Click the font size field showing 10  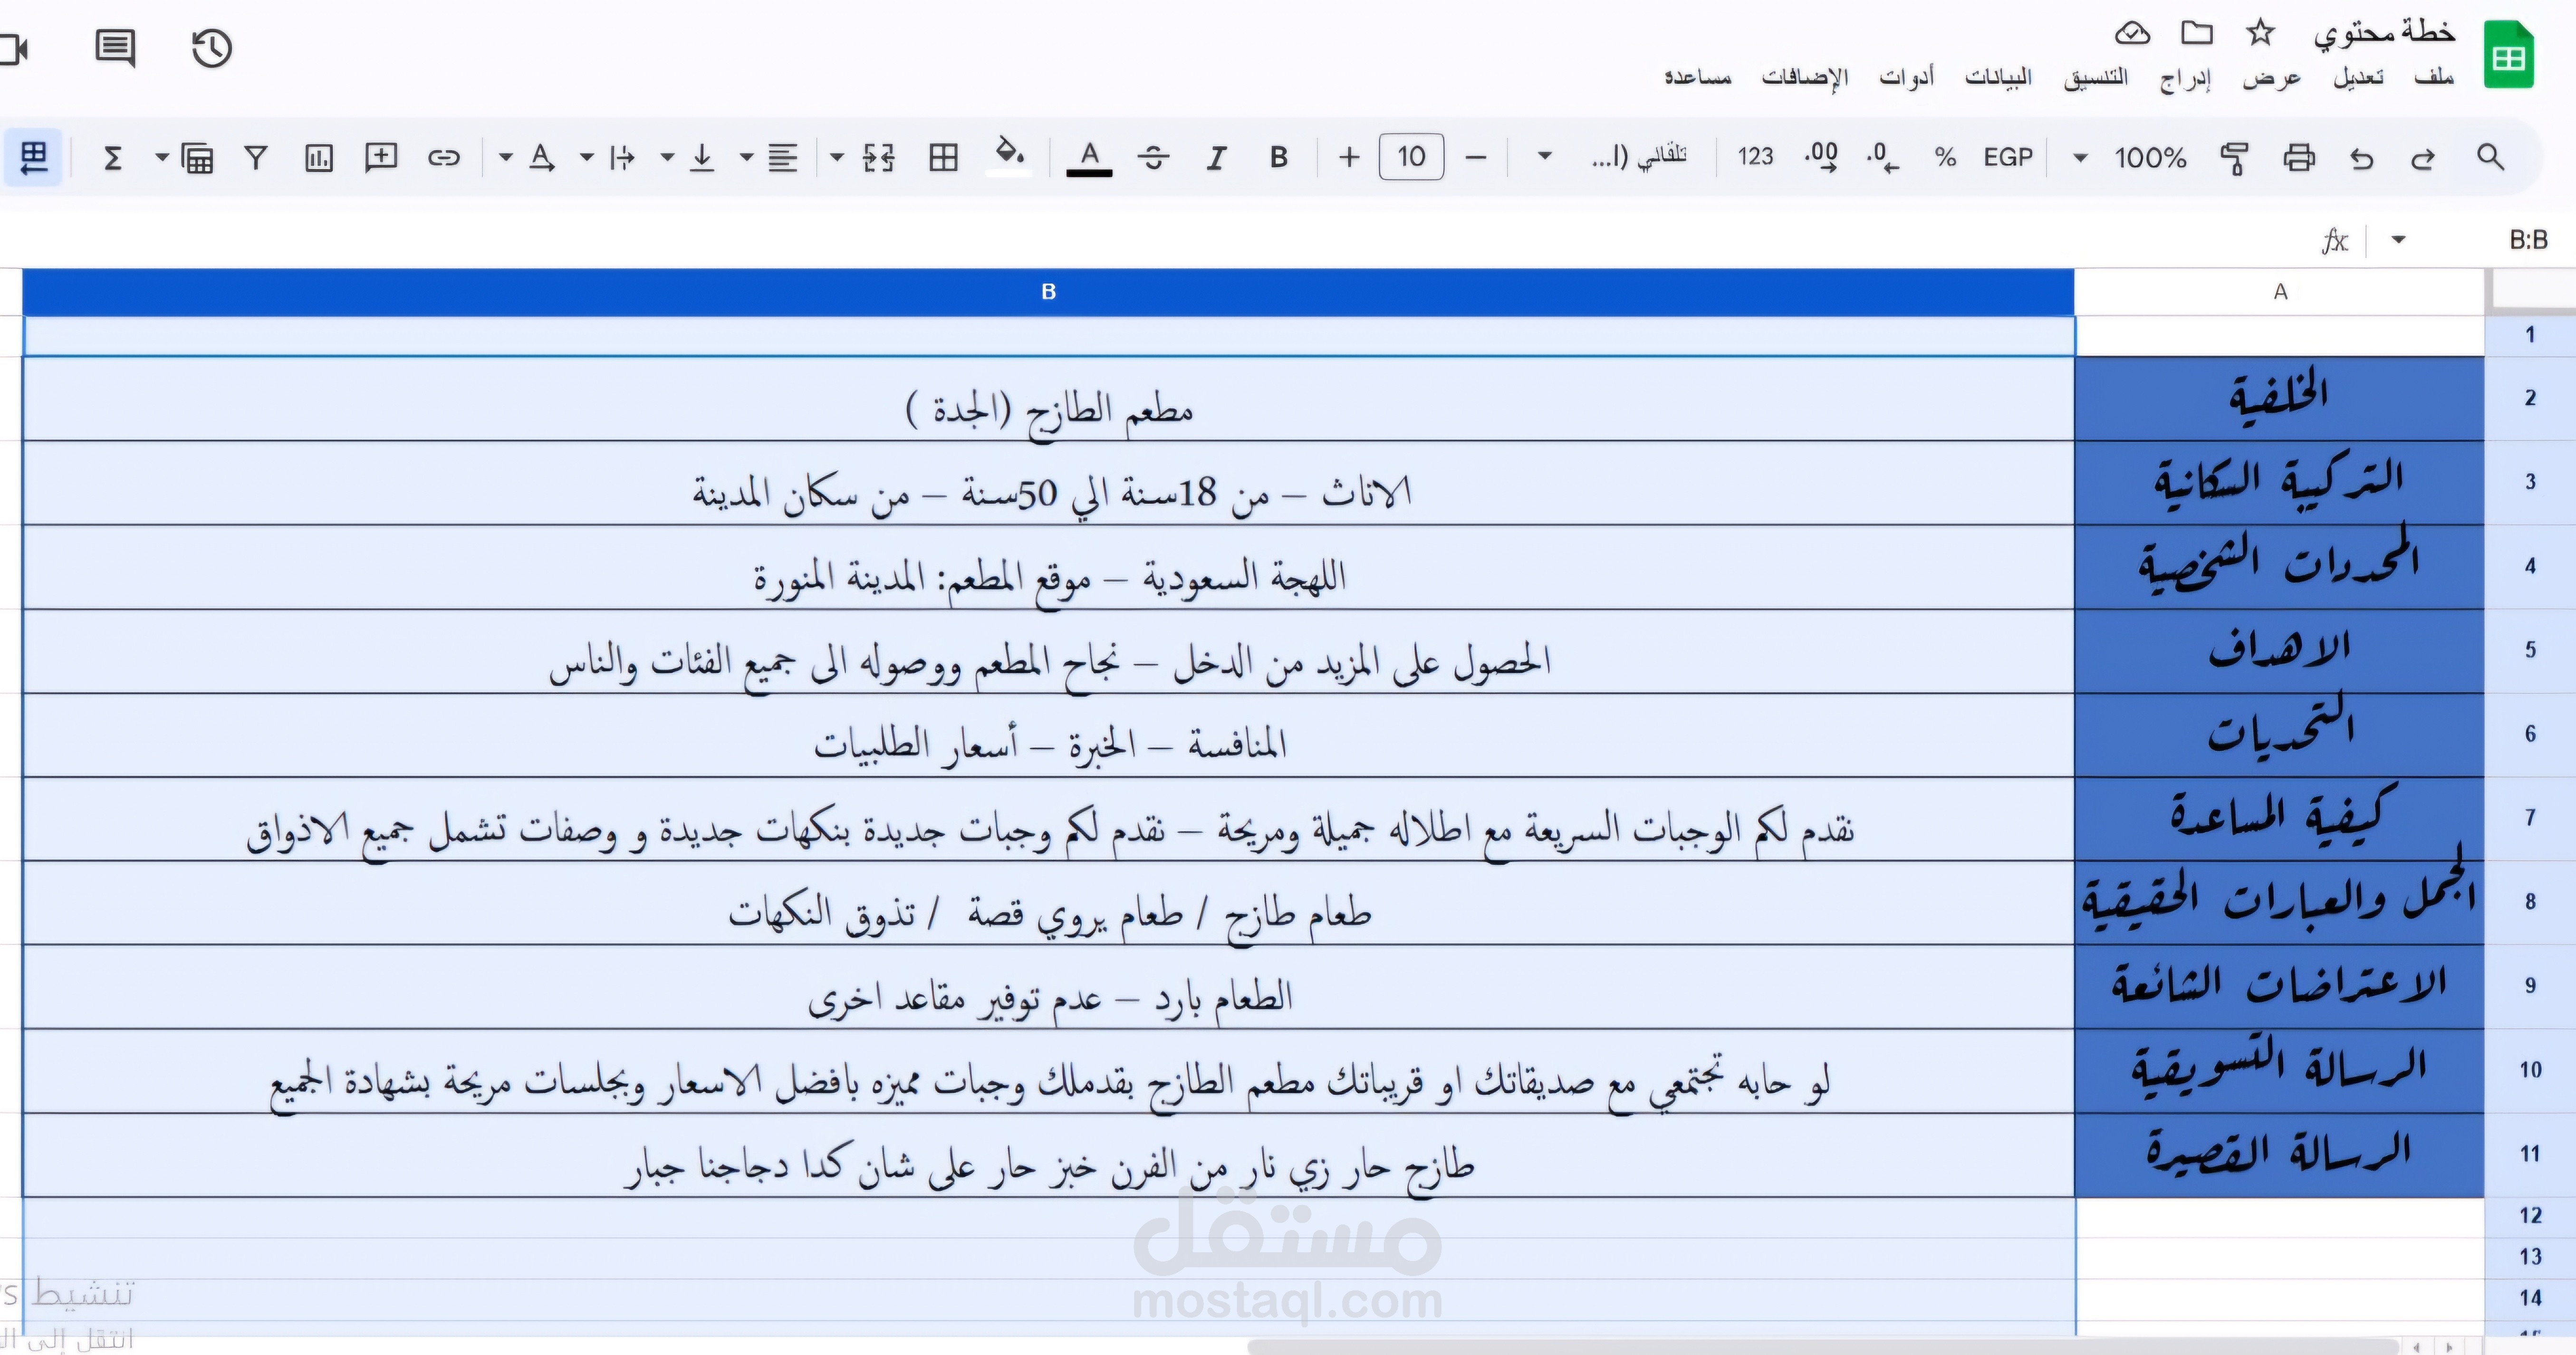point(1411,157)
